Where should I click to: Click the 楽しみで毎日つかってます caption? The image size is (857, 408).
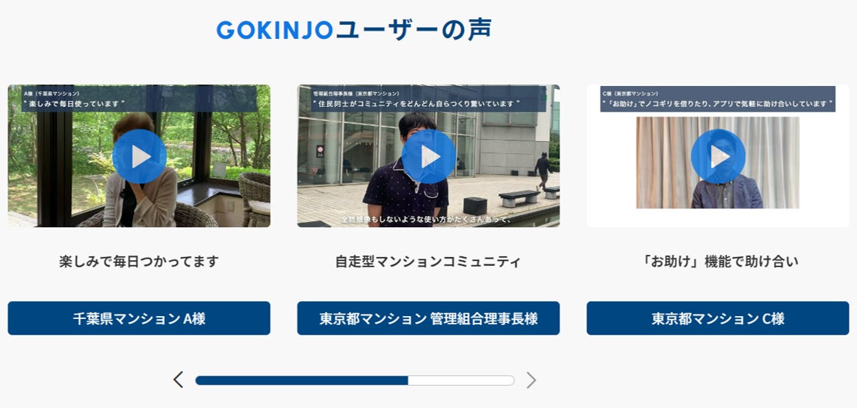139,262
